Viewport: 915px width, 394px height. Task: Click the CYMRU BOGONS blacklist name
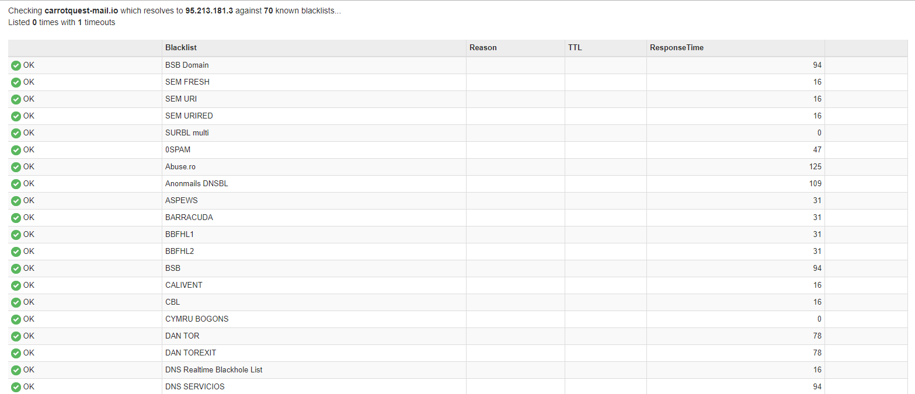coord(197,319)
